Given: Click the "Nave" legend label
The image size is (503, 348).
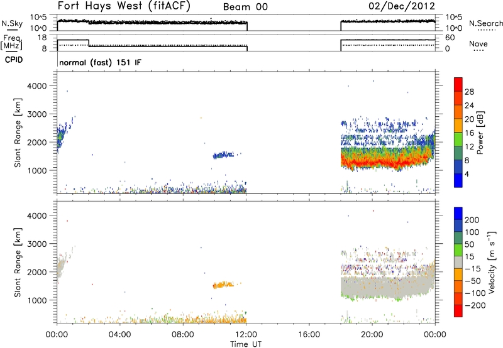Looking at the screenshot, I should [x=478, y=43].
